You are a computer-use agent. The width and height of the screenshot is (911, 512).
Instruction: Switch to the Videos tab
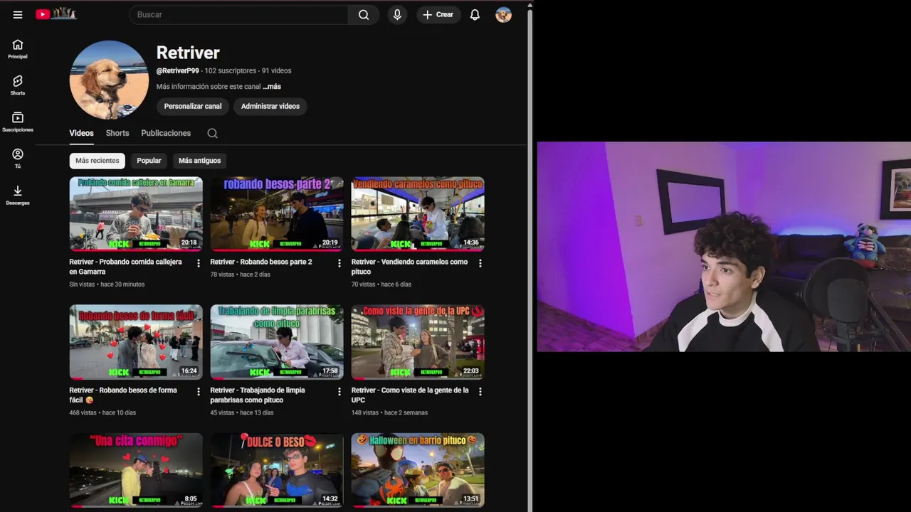pyautogui.click(x=81, y=133)
